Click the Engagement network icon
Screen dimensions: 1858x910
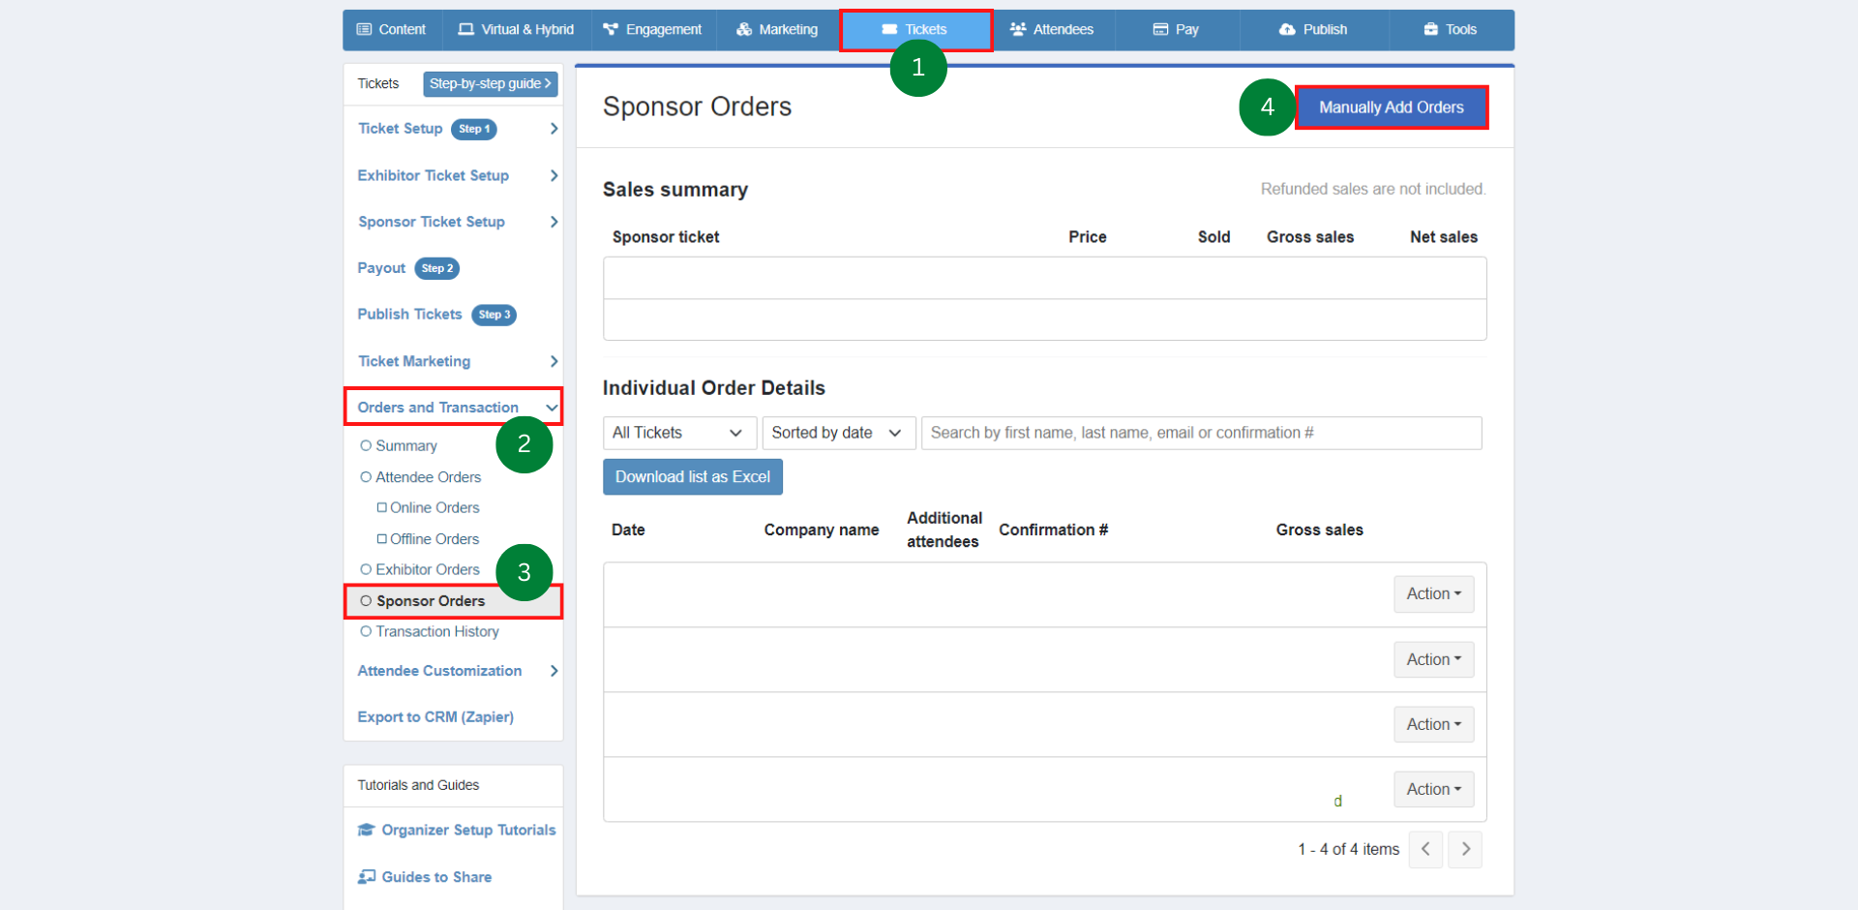[x=611, y=30]
